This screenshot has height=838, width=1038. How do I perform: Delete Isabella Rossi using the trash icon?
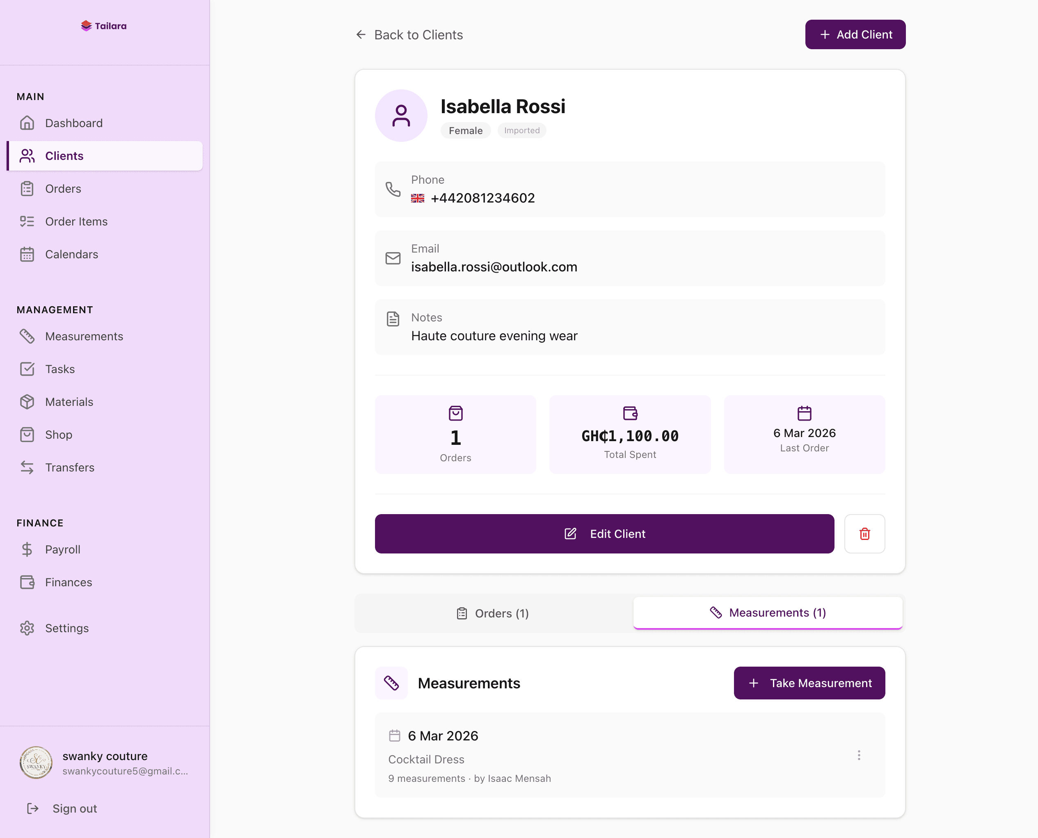864,534
